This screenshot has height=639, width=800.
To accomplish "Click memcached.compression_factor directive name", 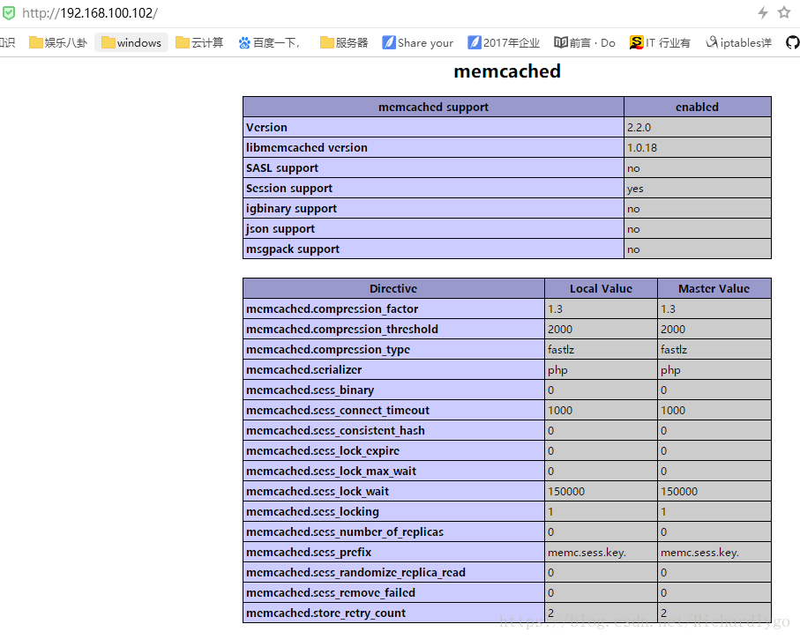I will coord(333,309).
